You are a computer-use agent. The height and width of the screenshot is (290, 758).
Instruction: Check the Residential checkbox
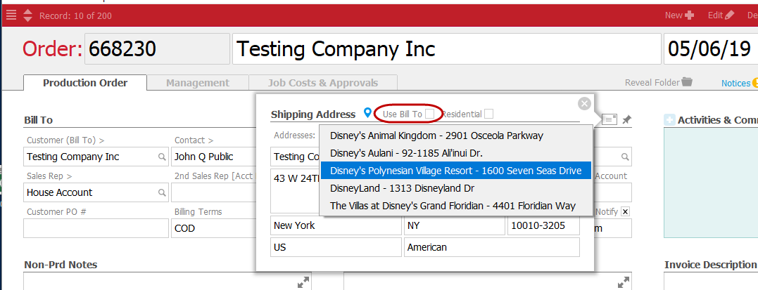[489, 114]
